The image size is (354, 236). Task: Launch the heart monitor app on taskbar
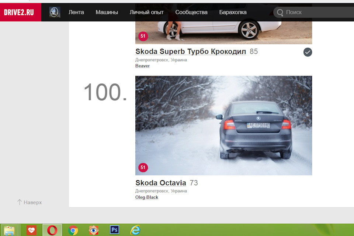tap(31, 230)
